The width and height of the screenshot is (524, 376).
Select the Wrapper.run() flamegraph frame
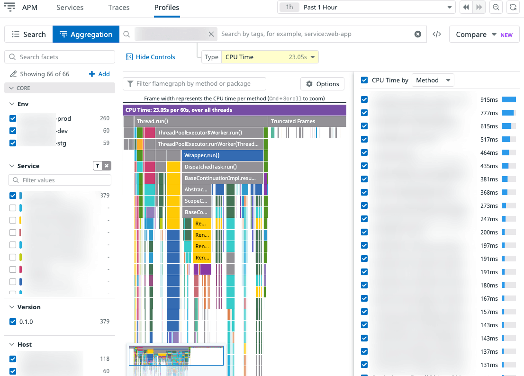(x=223, y=155)
